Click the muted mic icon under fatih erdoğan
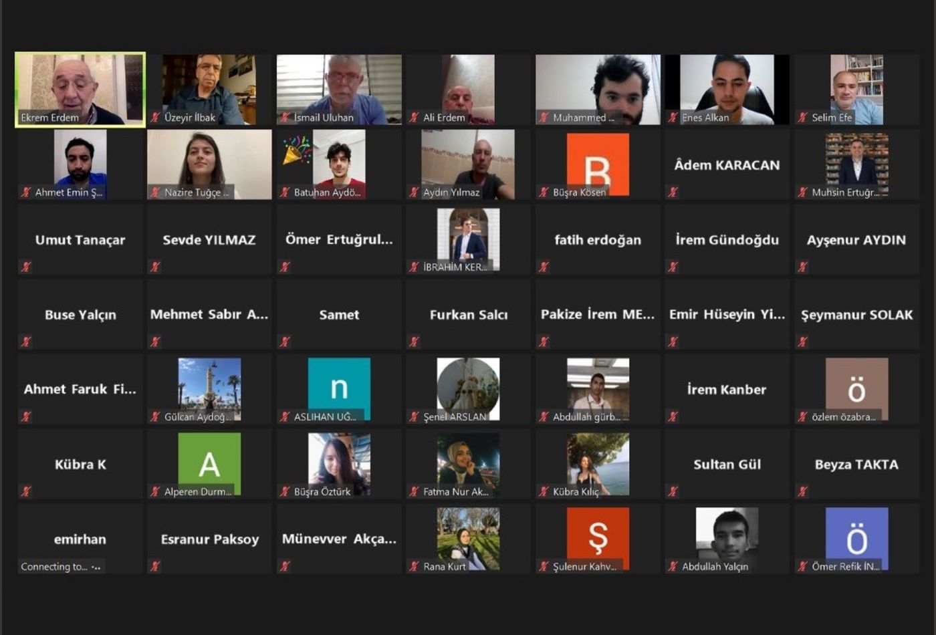The height and width of the screenshot is (635, 936). [x=544, y=267]
